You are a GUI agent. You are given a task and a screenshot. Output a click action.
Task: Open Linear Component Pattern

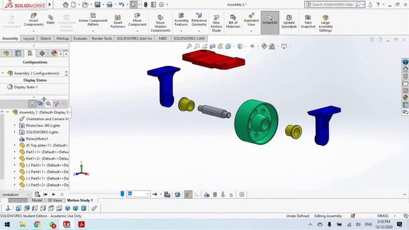93,20
